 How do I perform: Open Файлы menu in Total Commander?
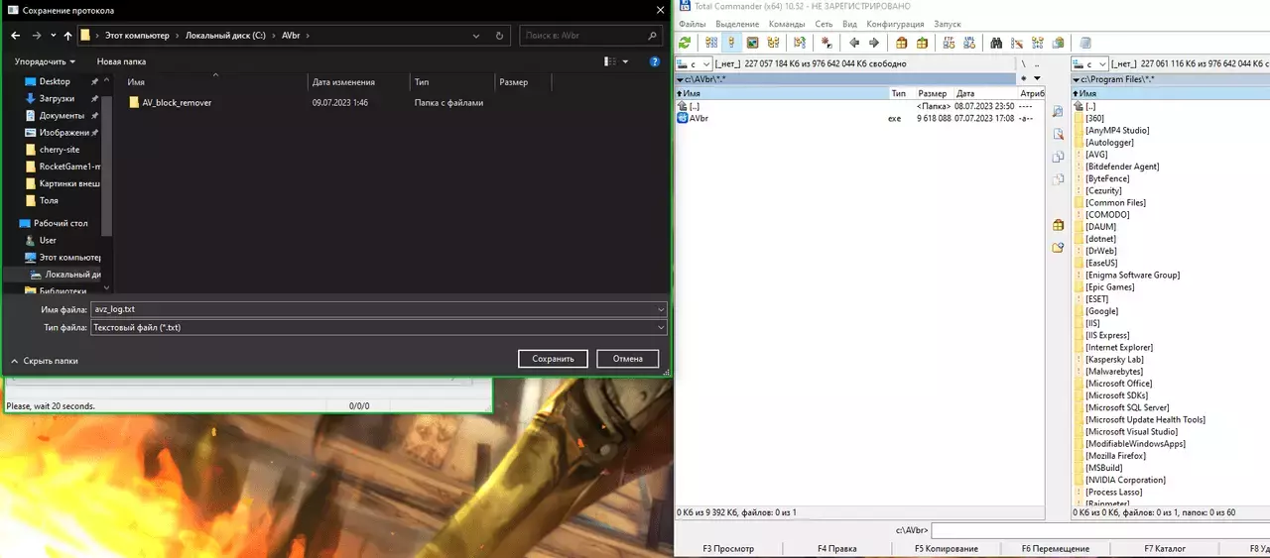point(692,24)
